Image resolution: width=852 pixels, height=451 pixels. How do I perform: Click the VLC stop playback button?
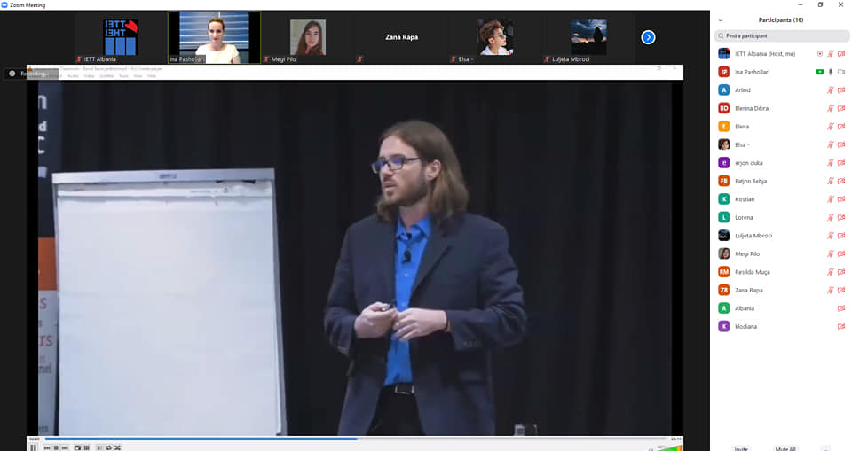(x=56, y=447)
